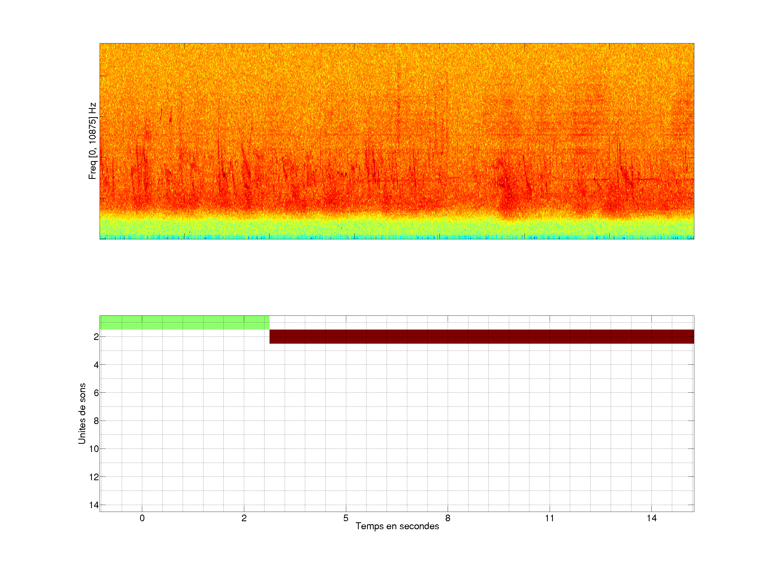
Task: Click y-axis tick label 6
Action: pyautogui.click(x=96, y=393)
